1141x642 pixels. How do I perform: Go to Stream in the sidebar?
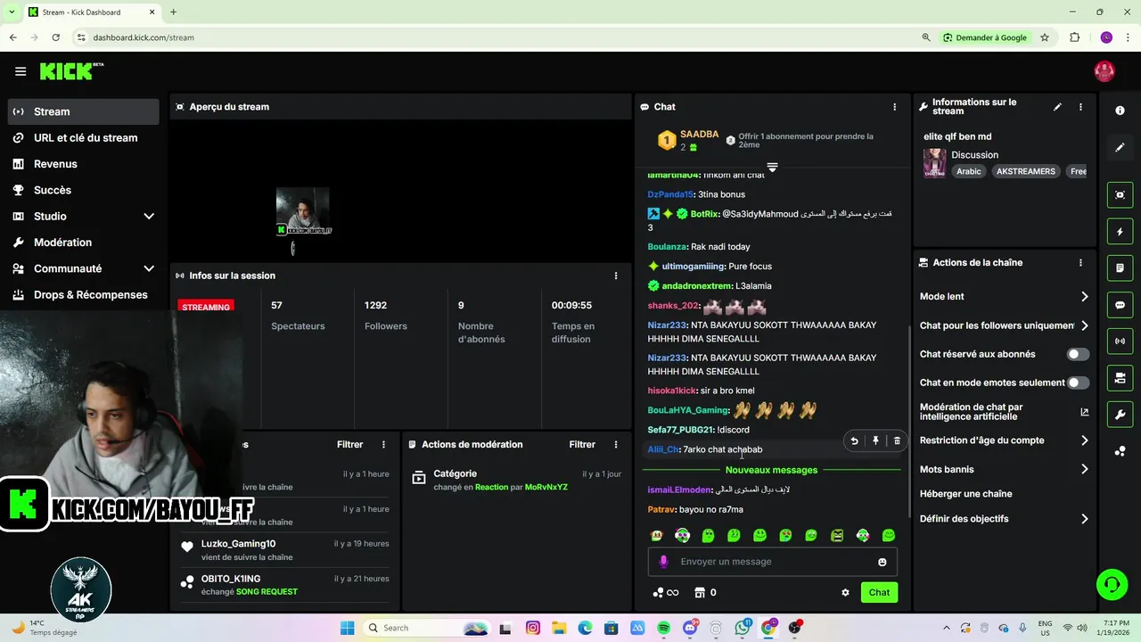click(x=84, y=111)
